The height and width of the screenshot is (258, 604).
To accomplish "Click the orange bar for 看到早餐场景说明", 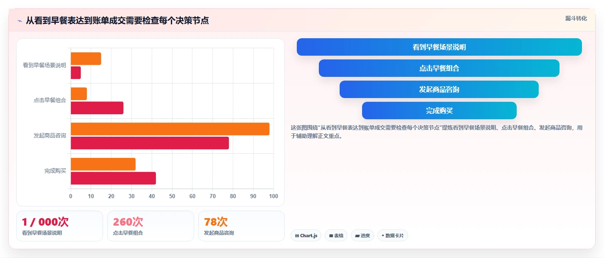I will point(86,59).
